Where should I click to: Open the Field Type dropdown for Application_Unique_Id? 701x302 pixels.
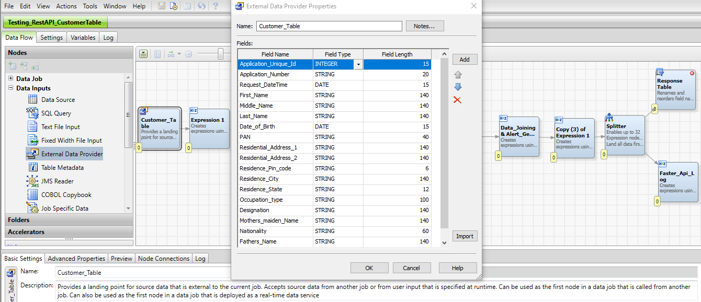coord(358,64)
